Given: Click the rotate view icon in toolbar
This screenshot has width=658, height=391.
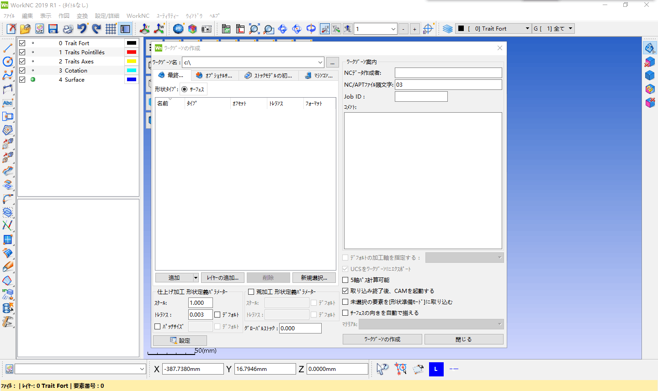Looking at the screenshot, I should click(311, 29).
